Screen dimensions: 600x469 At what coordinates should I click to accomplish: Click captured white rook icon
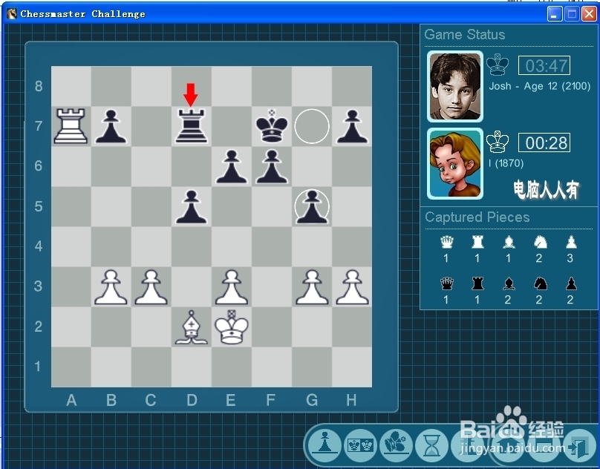(x=477, y=242)
